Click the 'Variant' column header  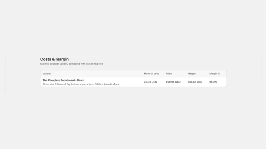click(x=47, y=74)
